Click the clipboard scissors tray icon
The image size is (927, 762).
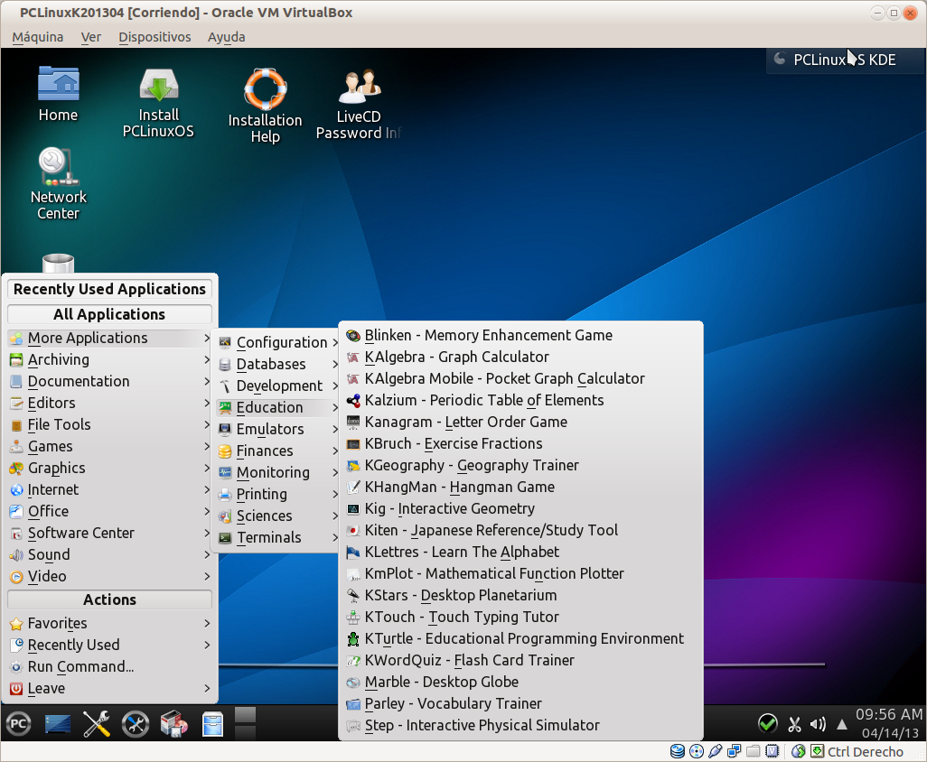794,724
